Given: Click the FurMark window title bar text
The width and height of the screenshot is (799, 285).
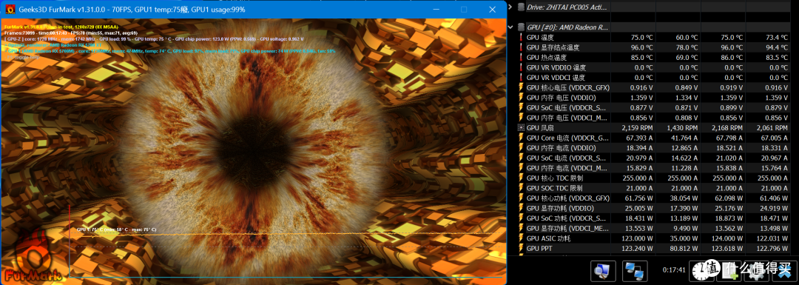Looking at the screenshot, I should 132,9.
